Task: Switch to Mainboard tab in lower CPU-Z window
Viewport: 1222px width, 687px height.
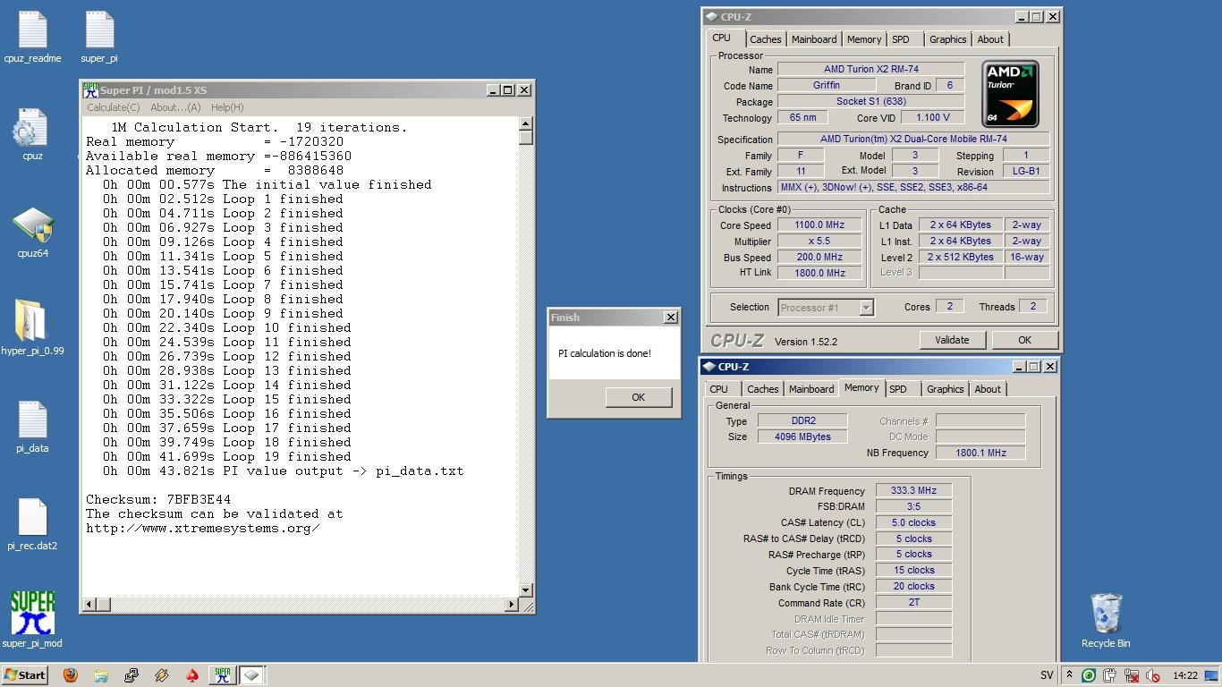Action: click(810, 389)
